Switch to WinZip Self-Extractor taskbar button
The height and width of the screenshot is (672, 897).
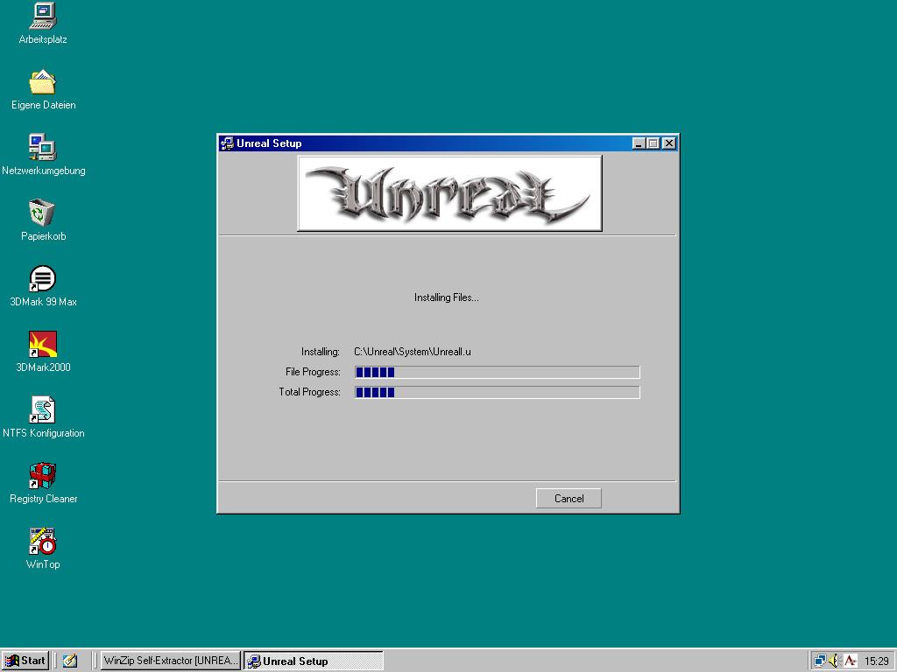pos(171,661)
